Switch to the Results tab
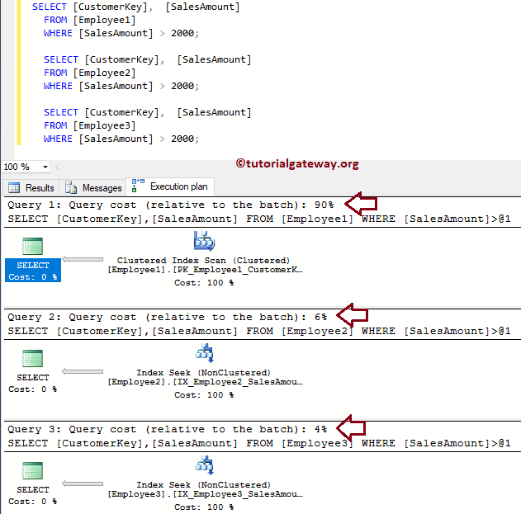The image size is (521, 514). tap(31, 187)
